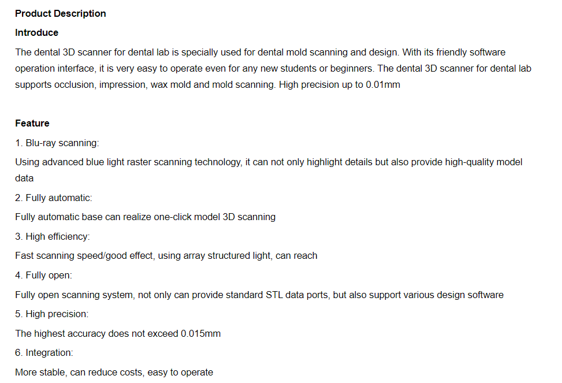562x383 pixels.
Task: Click the '2. Fully automatic:' line
Action: [x=53, y=198]
